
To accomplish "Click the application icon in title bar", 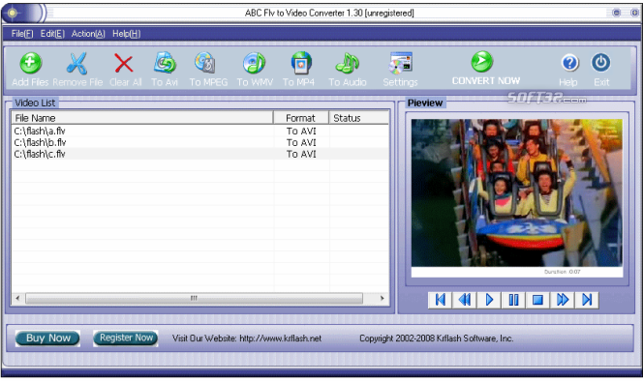I will point(13,13).
